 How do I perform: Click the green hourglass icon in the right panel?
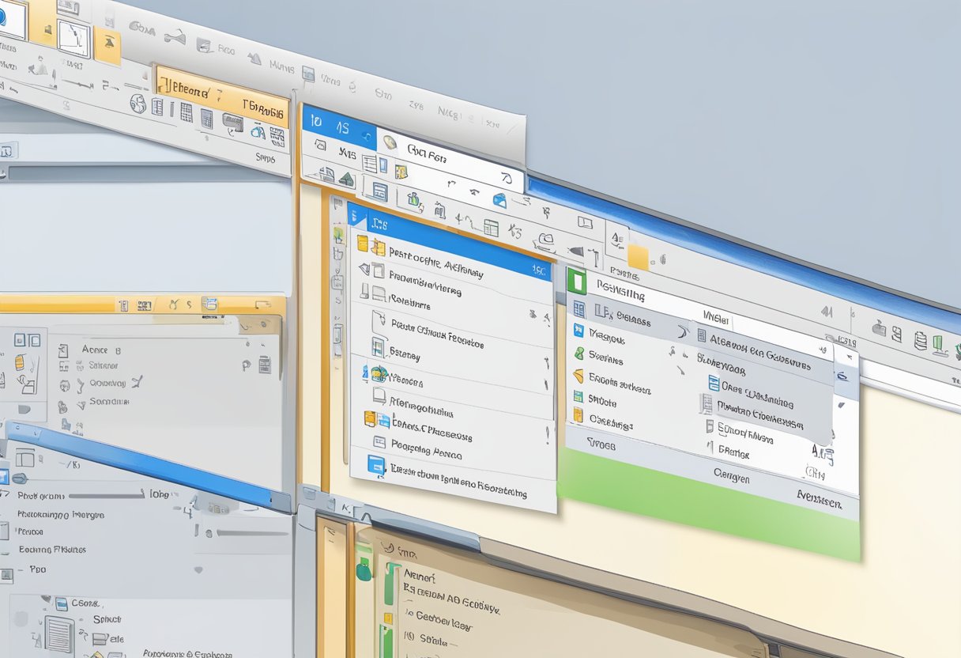[x=580, y=354]
